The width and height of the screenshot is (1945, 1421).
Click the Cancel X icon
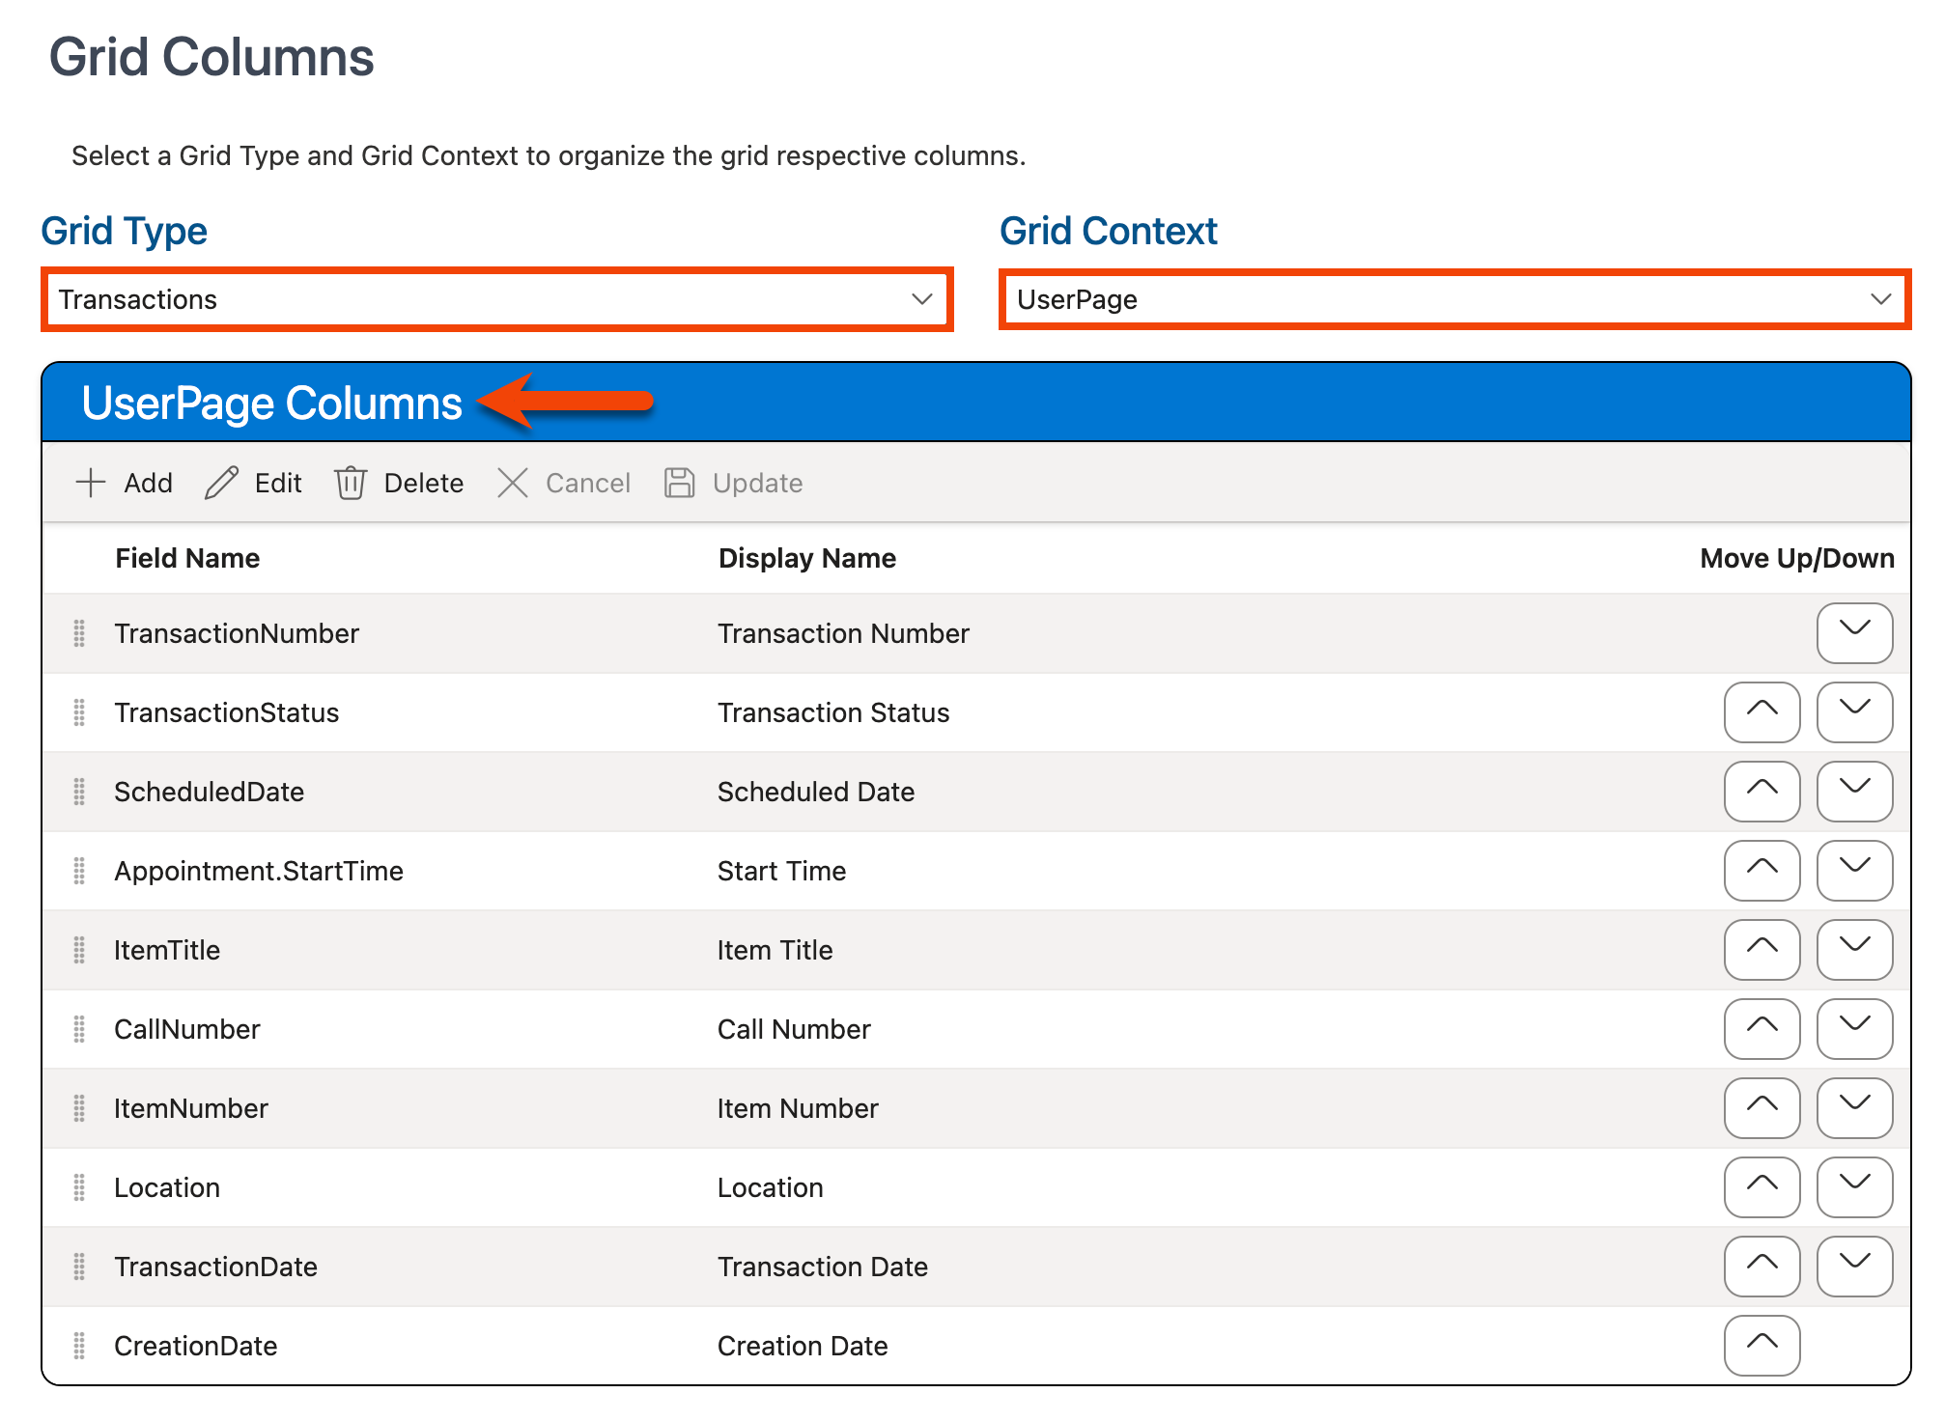coord(512,483)
